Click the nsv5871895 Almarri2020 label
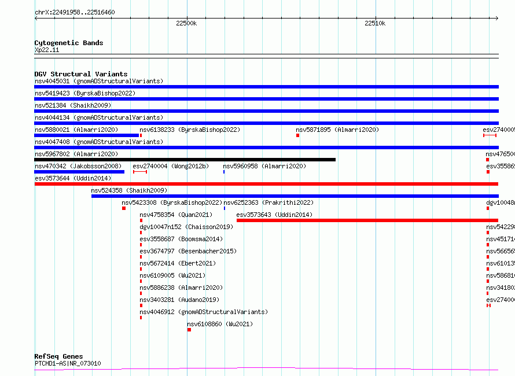515x376 pixels. 337,130
